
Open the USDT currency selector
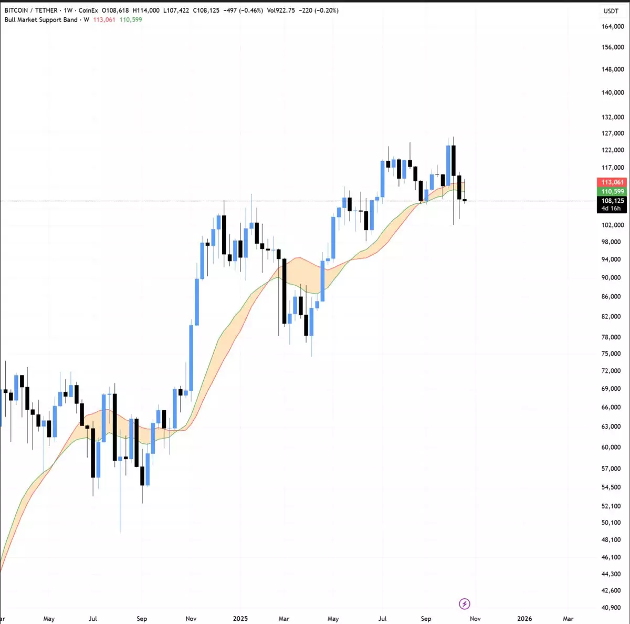[x=611, y=11]
